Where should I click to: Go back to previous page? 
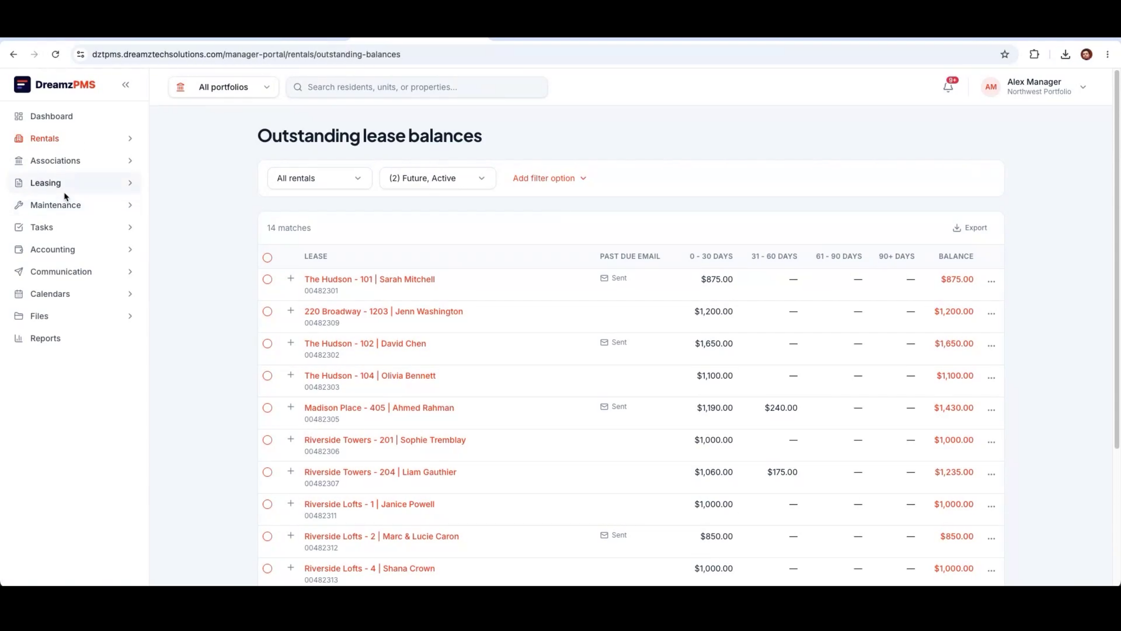pos(14,54)
